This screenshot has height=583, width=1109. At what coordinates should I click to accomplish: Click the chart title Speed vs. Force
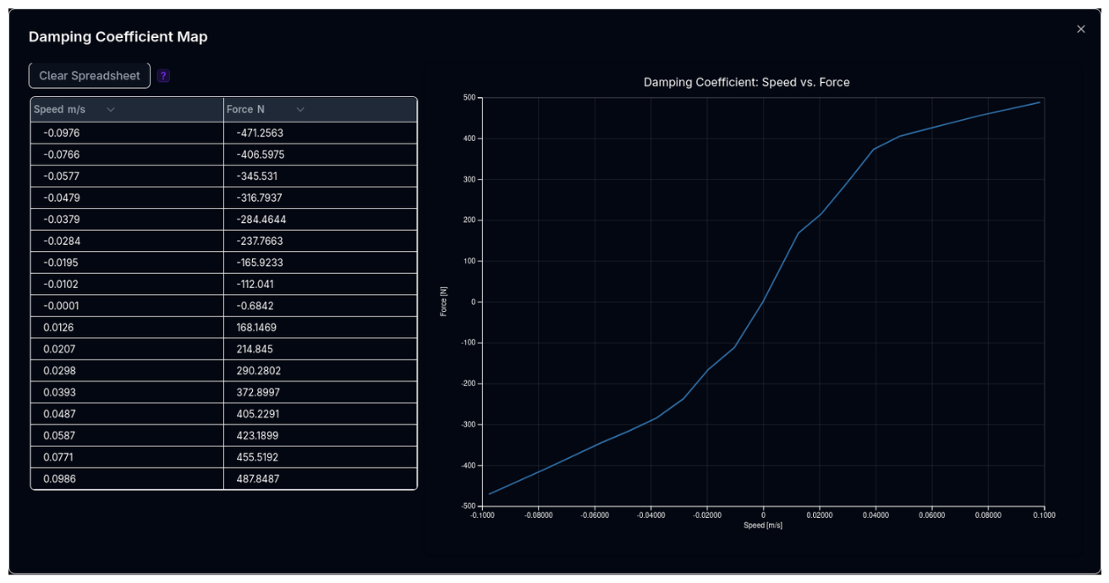coord(746,82)
